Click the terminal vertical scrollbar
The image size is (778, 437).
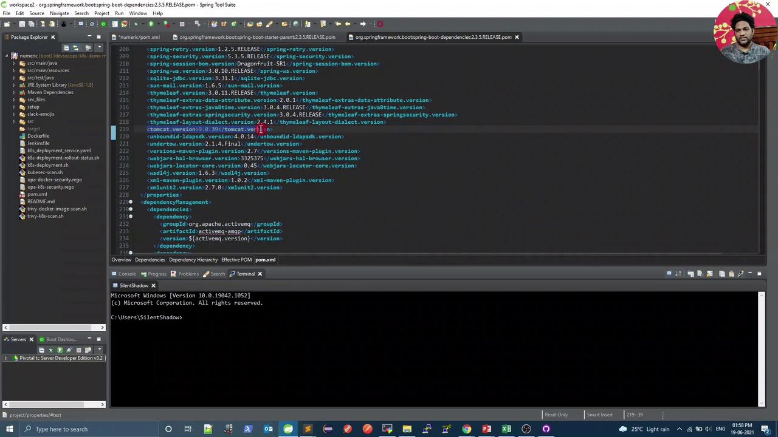tap(762, 349)
